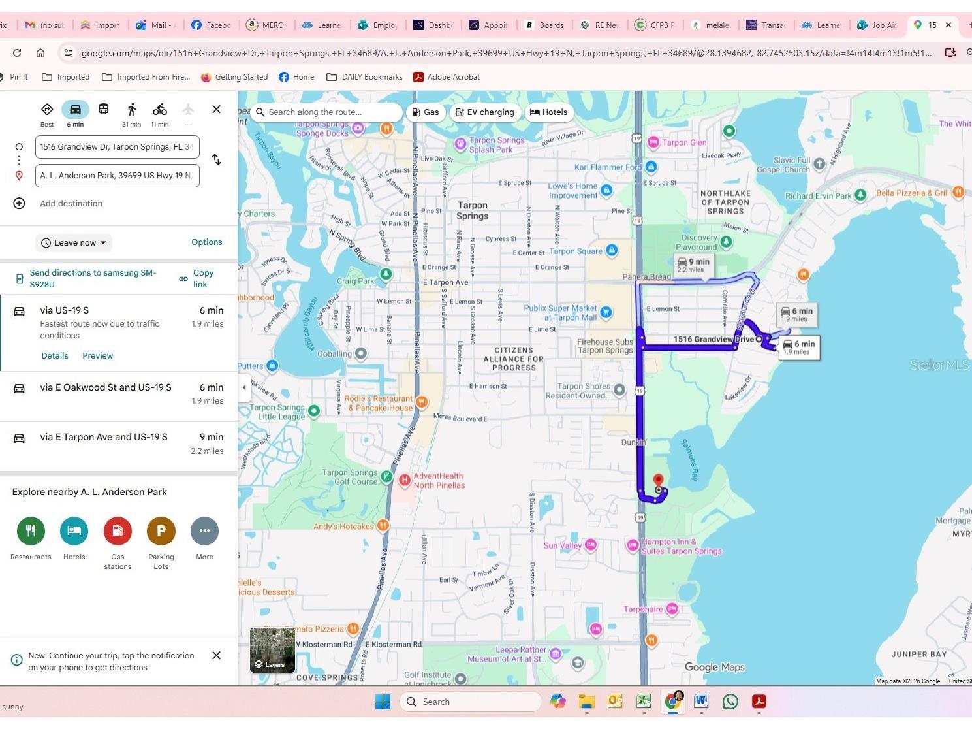Explore nearby Parking Lots
This screenshot has height=729, width=972.
click(161, 531)
